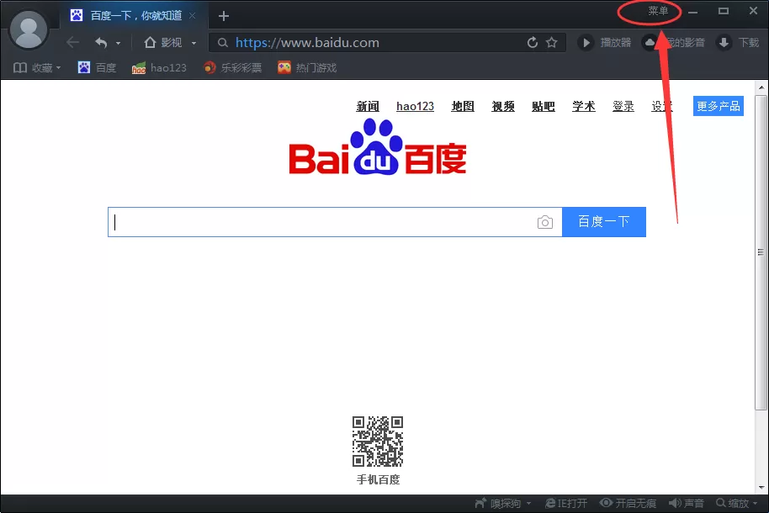This screenshot has width=769, height=513.
Task: Open the 乐彩彩票 bookmark
Action: coord(233,67)
